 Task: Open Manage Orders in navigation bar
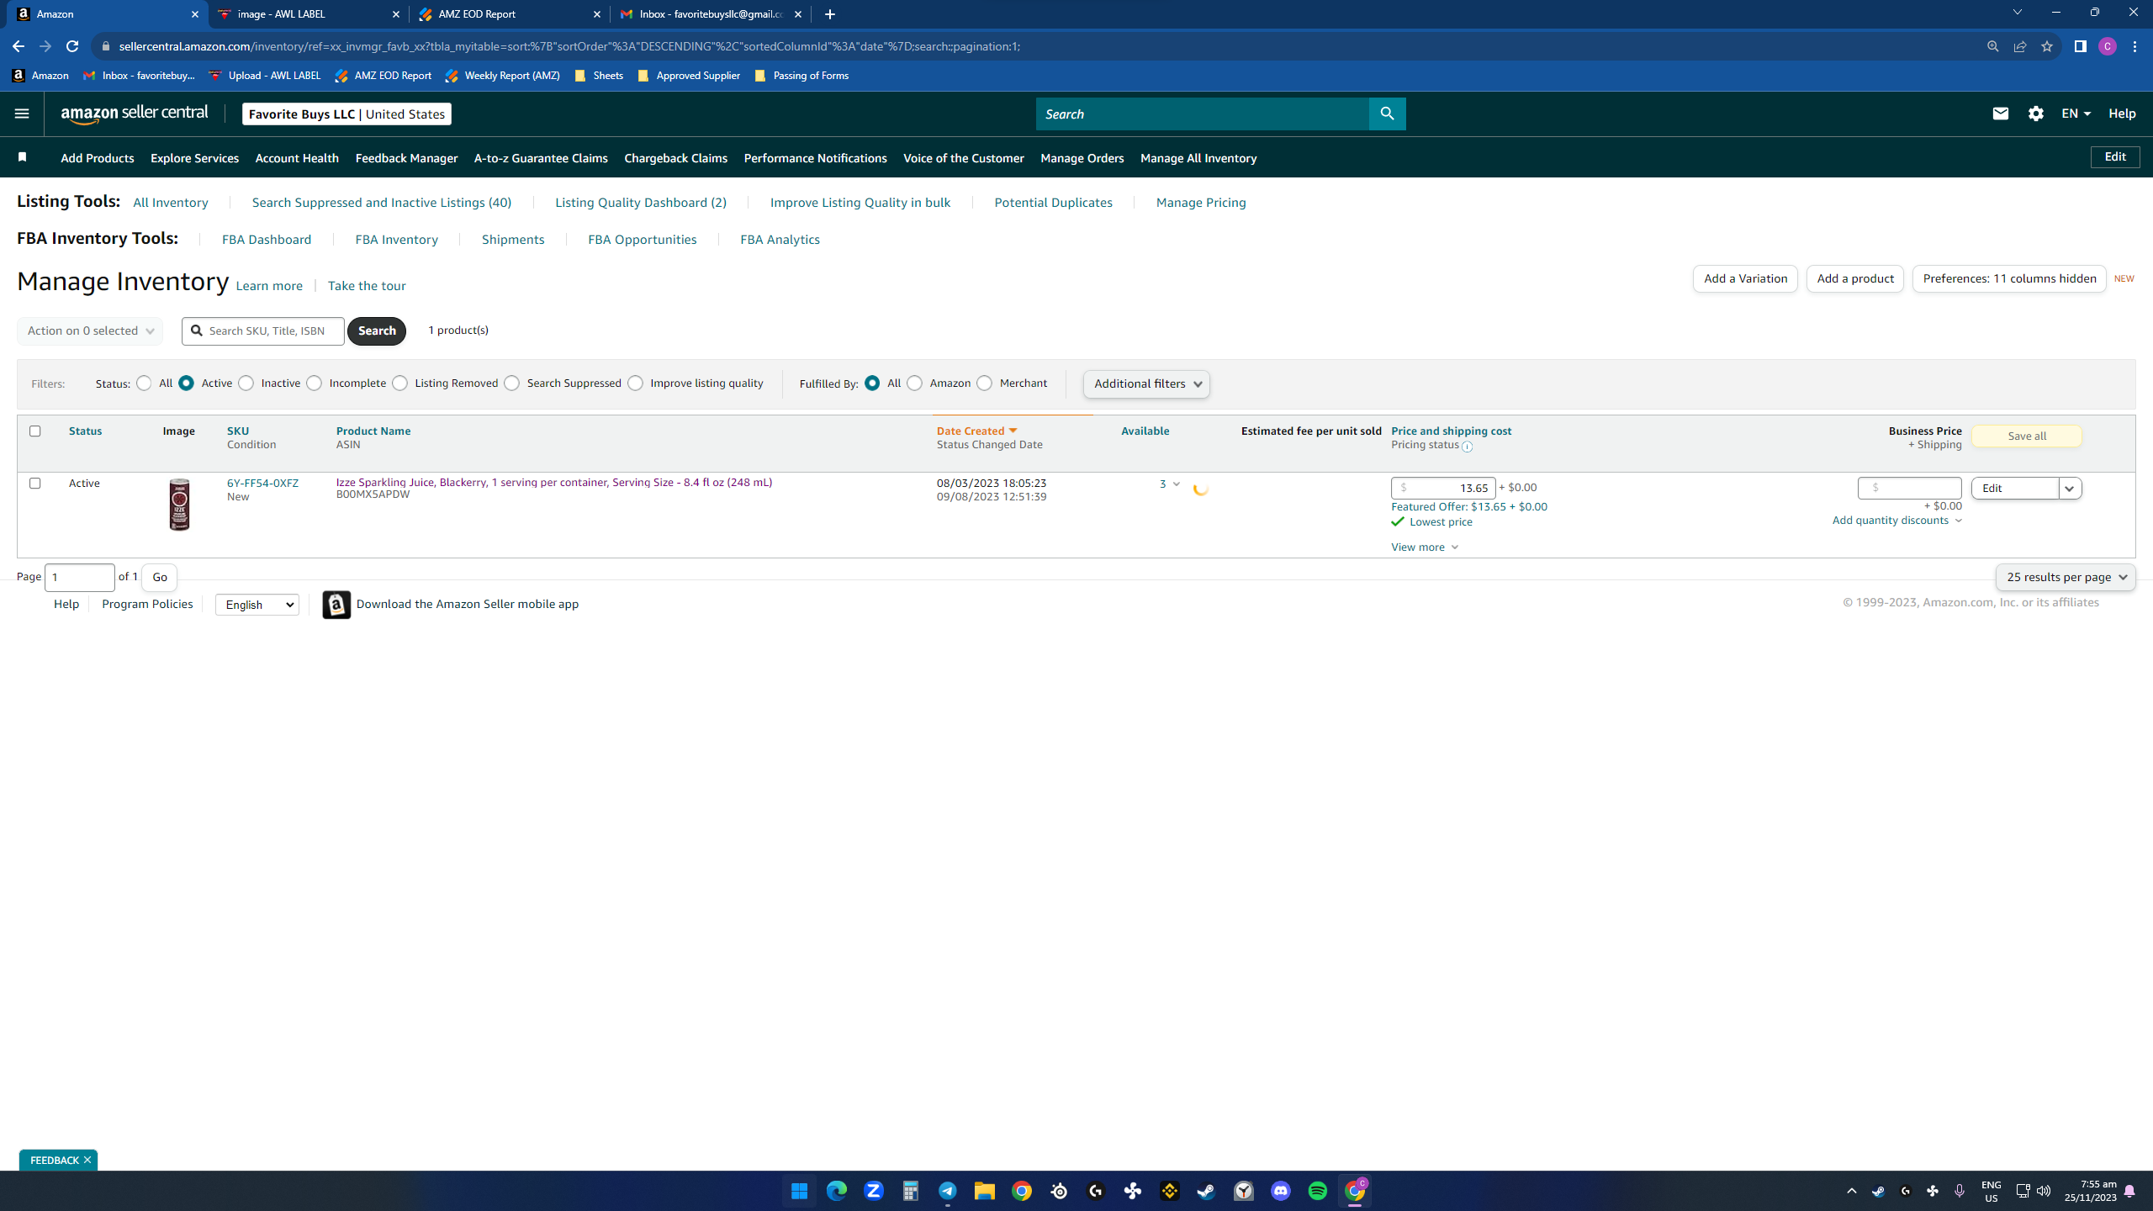(x=1082, y=158)
